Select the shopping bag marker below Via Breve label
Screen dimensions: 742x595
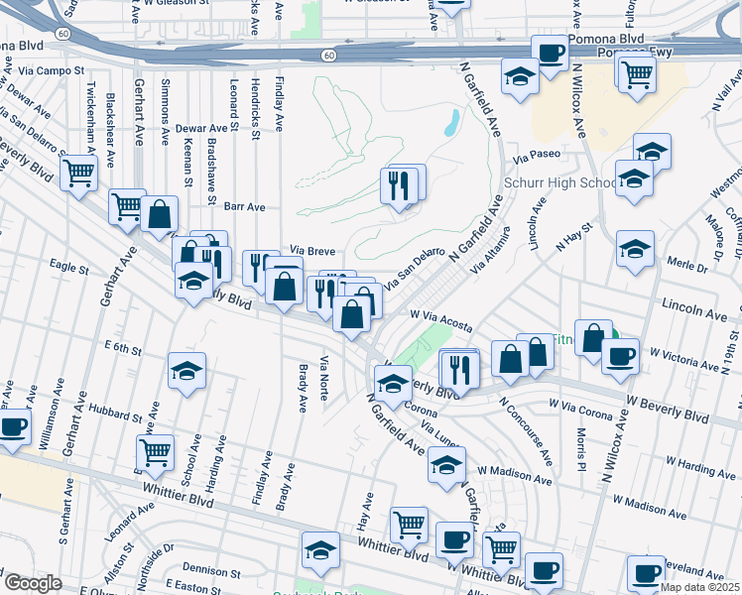pos(284,290)
